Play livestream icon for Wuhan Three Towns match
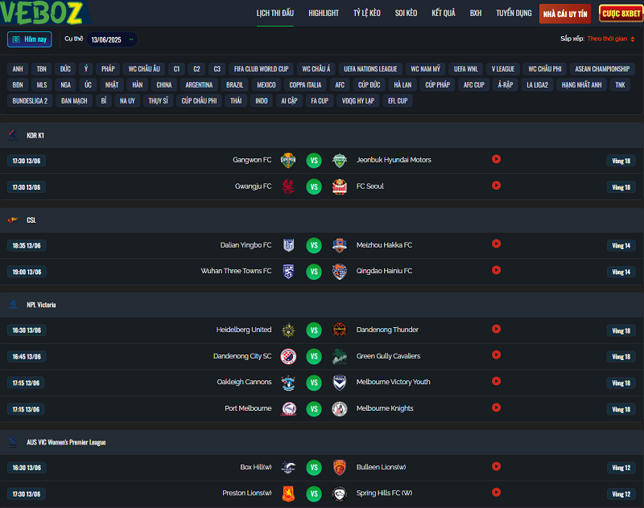The image size is (644, 508). tap(496, 270)
